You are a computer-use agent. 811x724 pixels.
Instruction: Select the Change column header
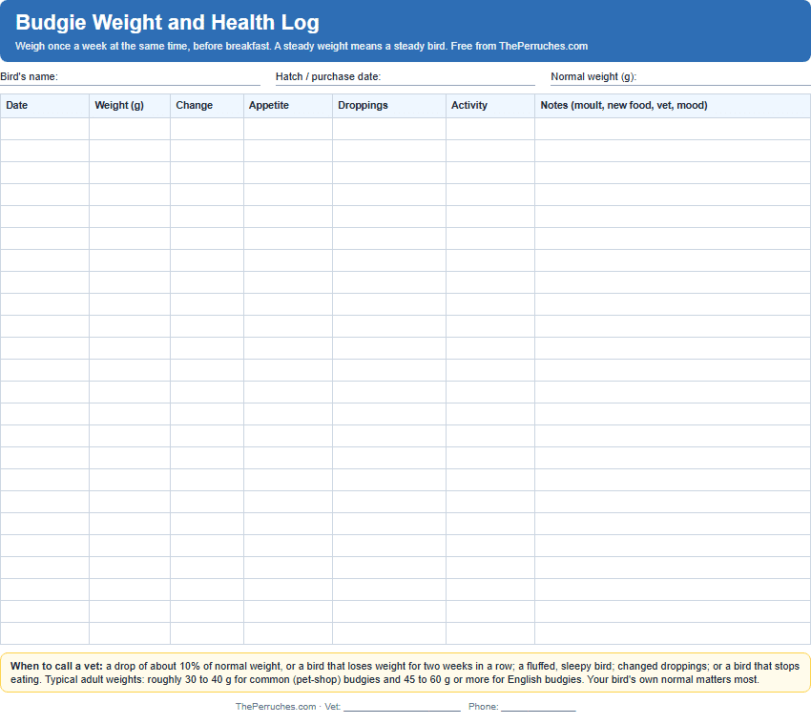(207, 106)
